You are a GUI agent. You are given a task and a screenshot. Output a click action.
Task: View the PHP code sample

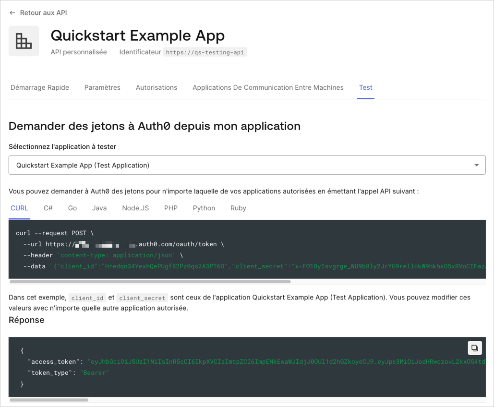pos(171,208)
